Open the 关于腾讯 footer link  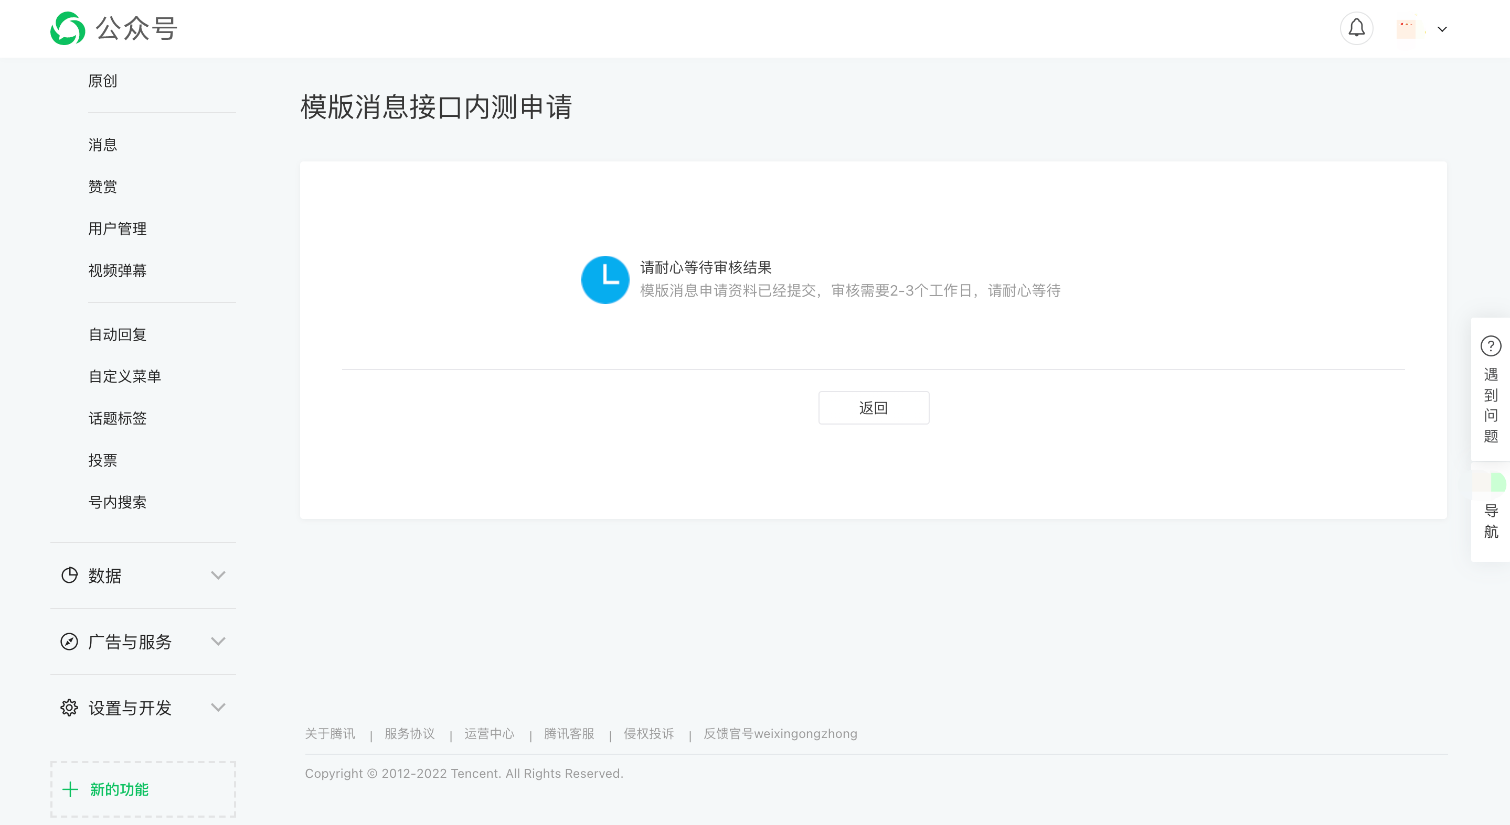click(x=329, y=734)
